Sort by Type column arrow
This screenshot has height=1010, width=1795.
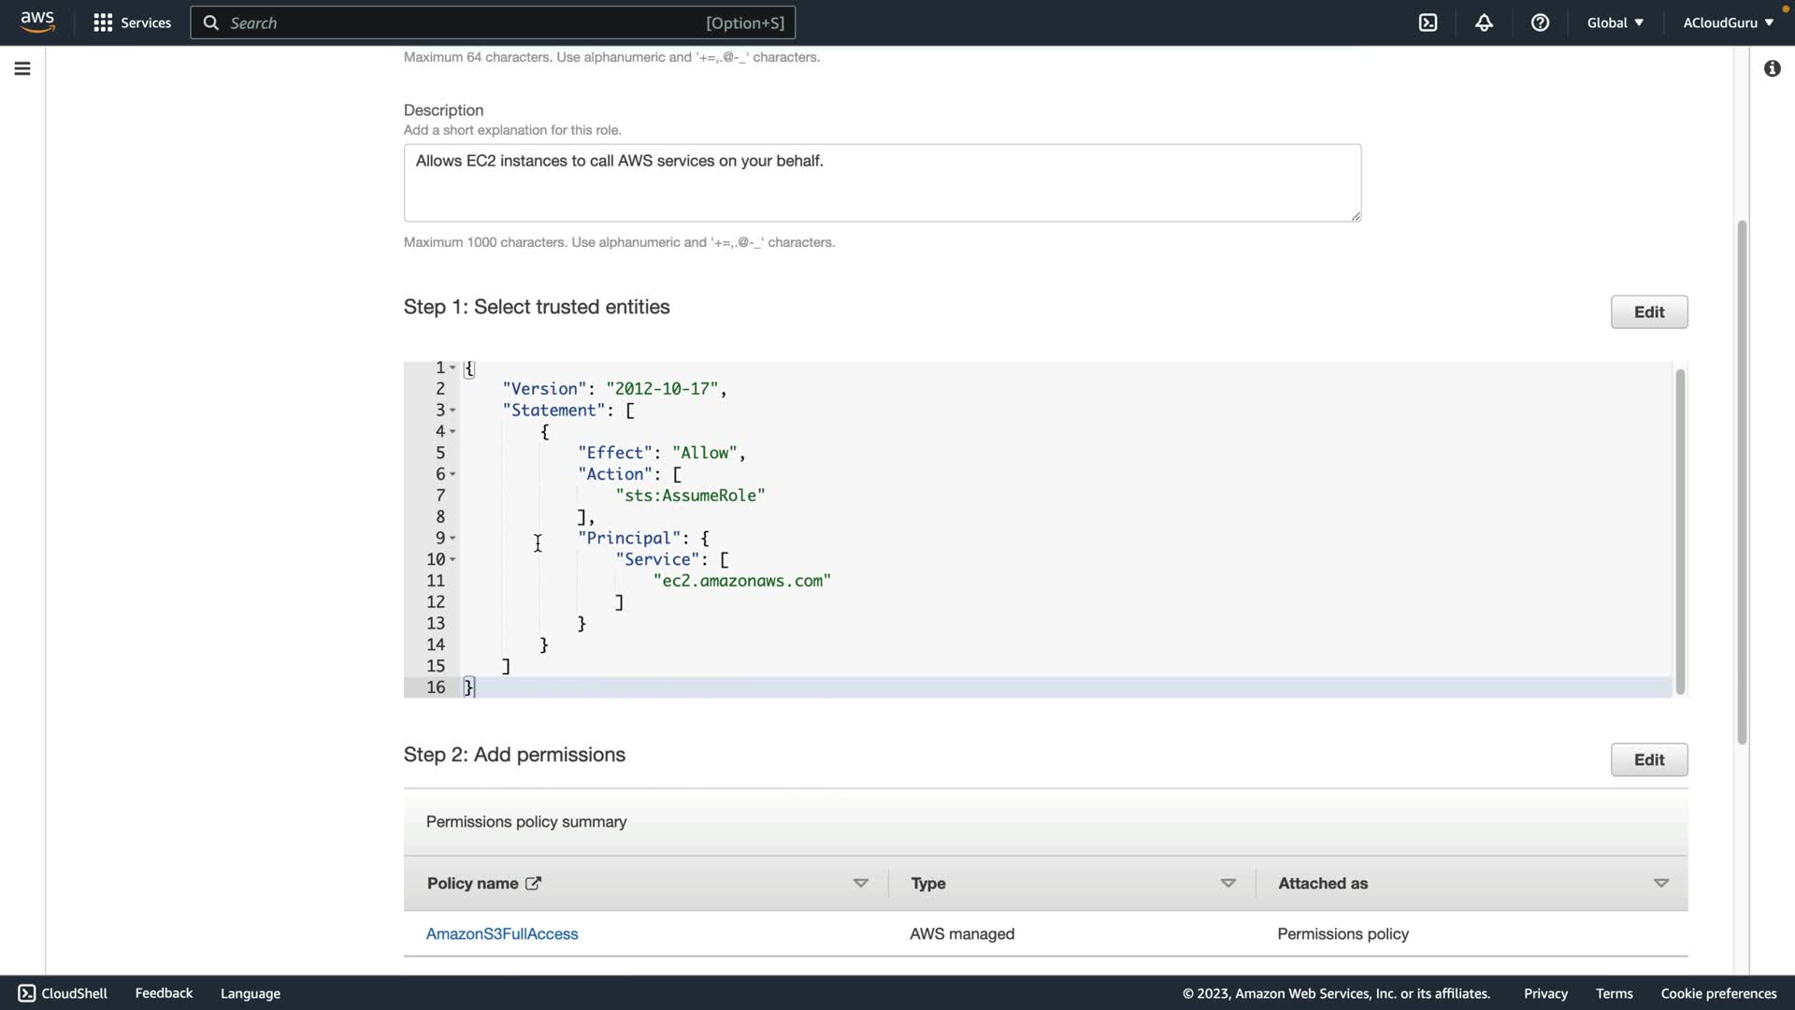[1228, 883]
